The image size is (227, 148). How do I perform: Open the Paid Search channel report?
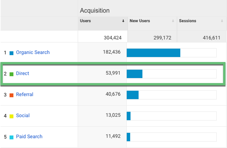(29, 137)
